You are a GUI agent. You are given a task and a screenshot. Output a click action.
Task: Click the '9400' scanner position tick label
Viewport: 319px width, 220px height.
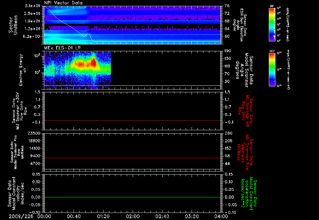point(35,156)
